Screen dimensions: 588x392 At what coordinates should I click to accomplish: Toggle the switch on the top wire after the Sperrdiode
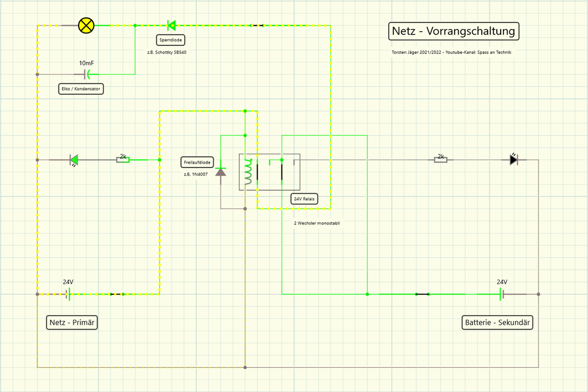coord(257,25)
